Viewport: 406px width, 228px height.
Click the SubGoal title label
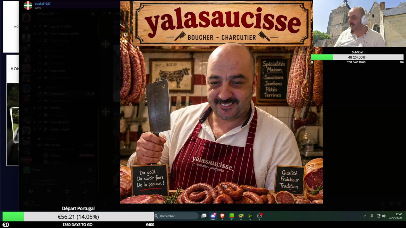tap(357, 52)
